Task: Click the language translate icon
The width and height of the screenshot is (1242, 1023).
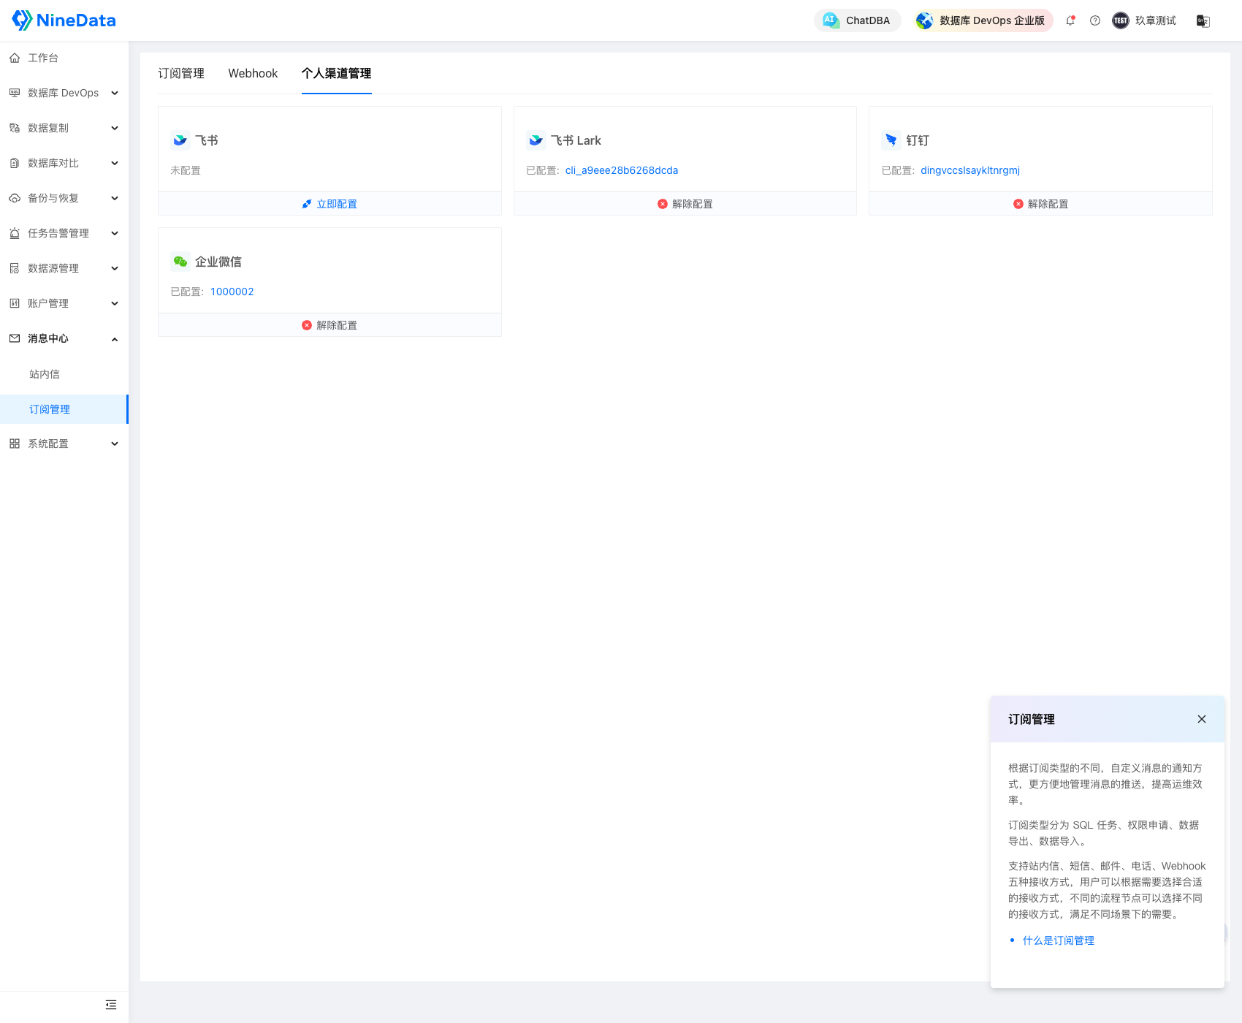Action: click(1203, 20)
